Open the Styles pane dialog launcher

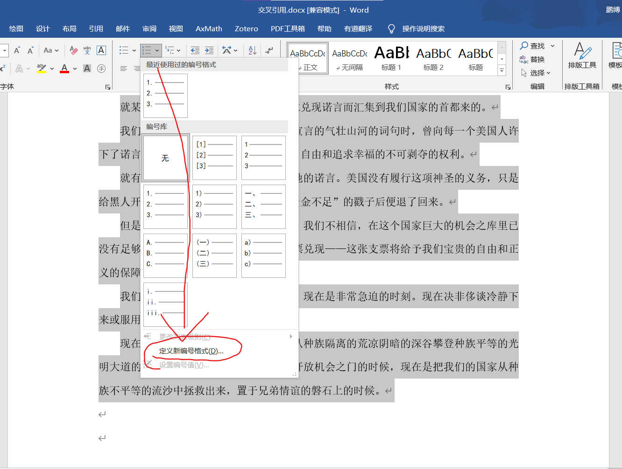[508, 87]
